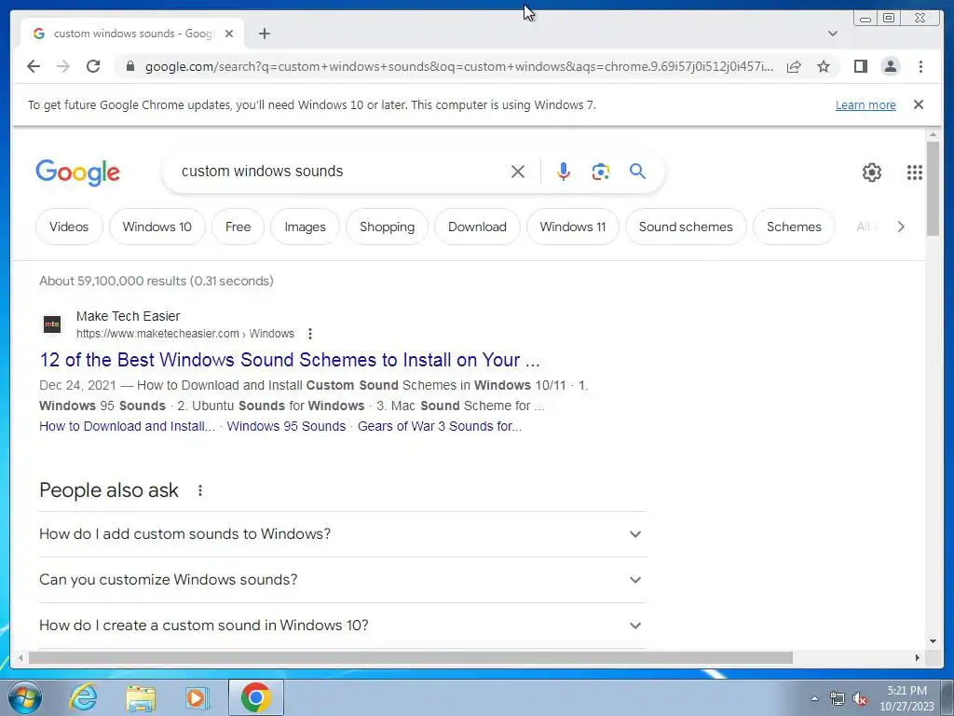Click the Chrome taskbar button

point(256,697)
